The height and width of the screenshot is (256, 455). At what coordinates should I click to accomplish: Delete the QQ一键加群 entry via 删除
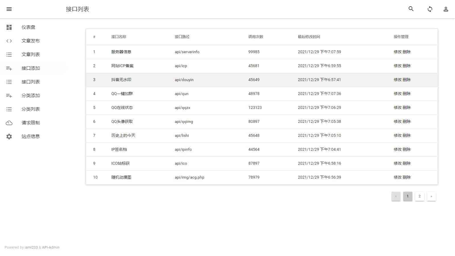[x=407, y=94]
